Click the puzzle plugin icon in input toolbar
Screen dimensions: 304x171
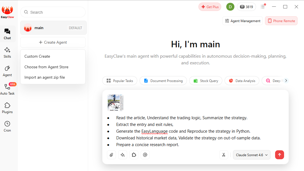pos(134,155)
